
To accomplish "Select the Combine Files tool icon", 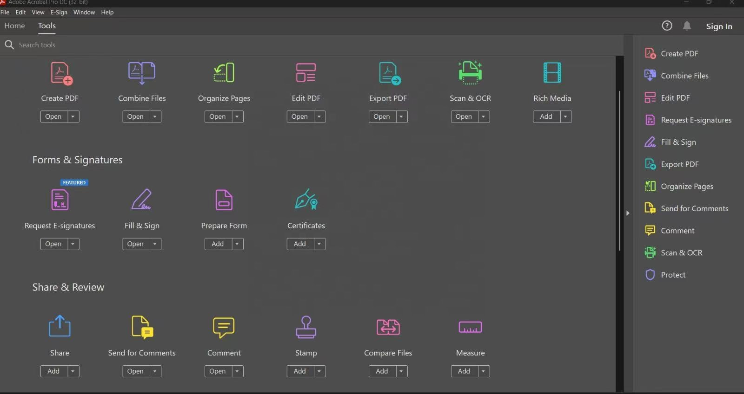I will 142,73.
